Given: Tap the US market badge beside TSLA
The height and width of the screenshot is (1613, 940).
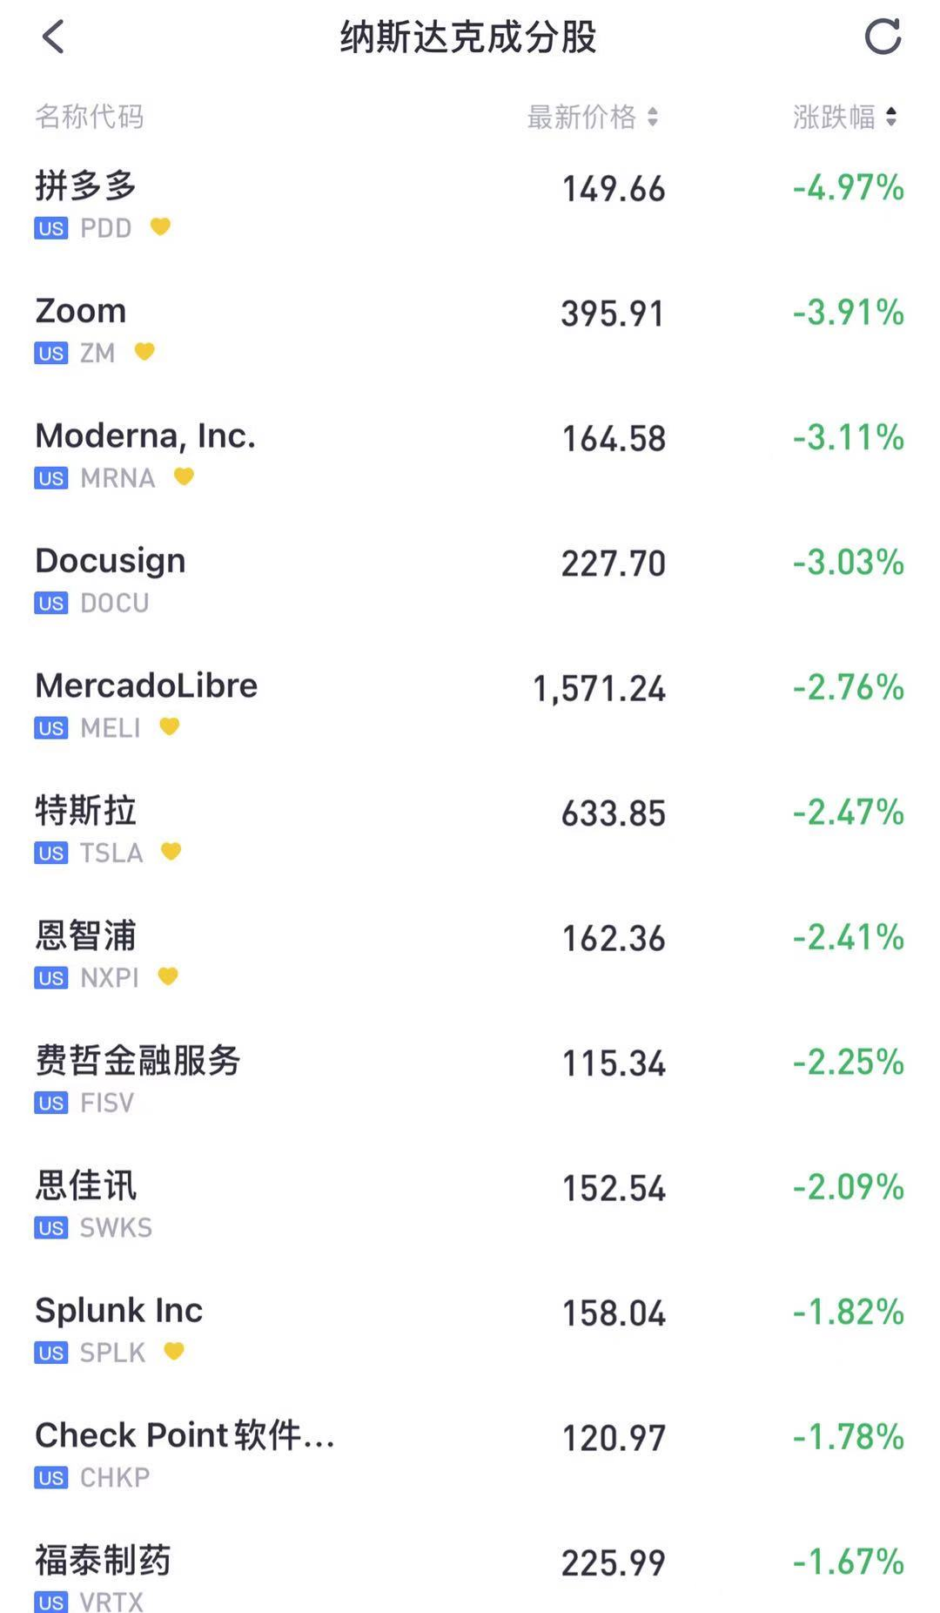Looking at the screenshot, I should tap(51, 853).
